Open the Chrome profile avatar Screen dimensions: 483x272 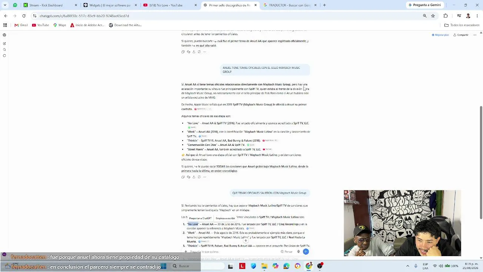(468, 16)
